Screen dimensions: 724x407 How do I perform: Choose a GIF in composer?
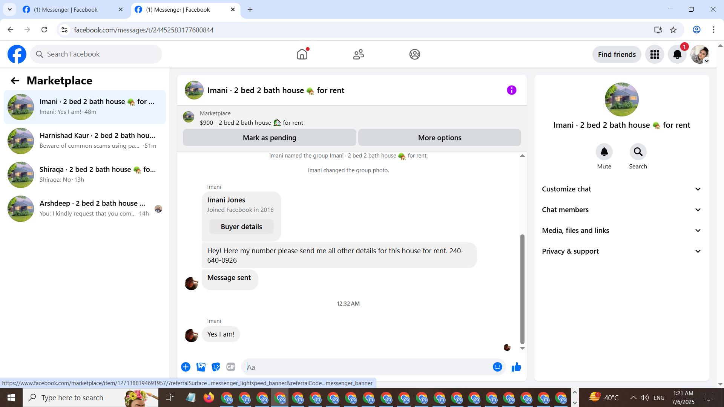231,367
